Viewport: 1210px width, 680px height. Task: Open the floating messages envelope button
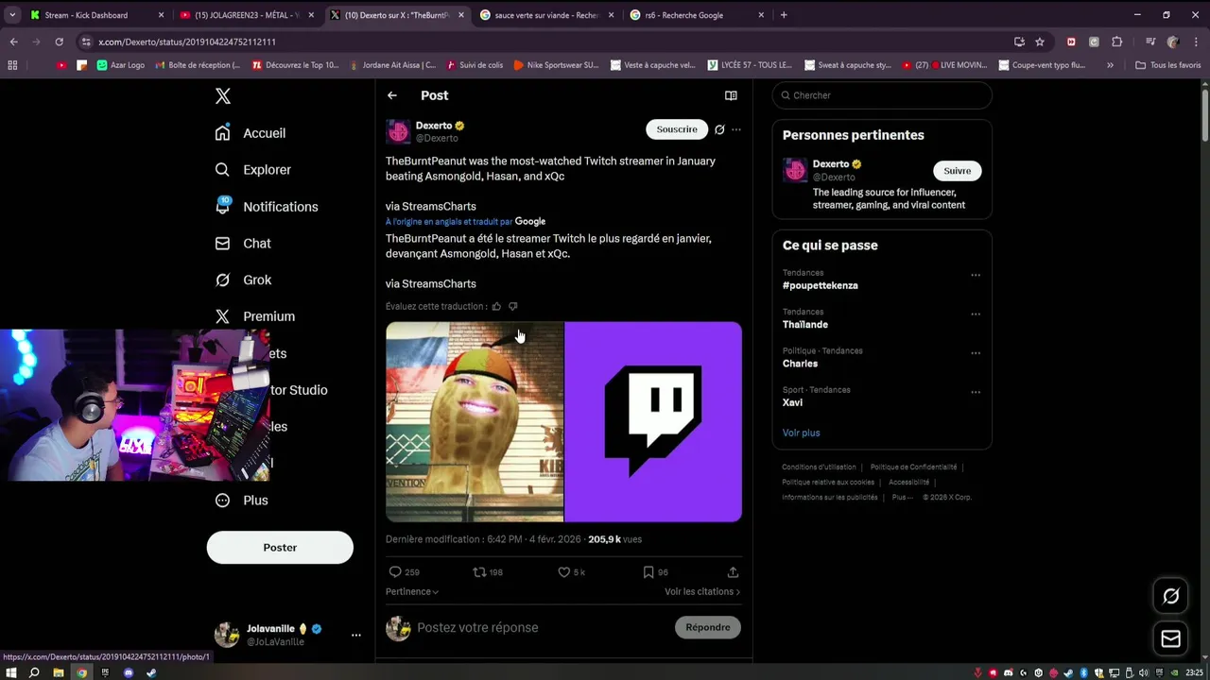[1171, 639]
